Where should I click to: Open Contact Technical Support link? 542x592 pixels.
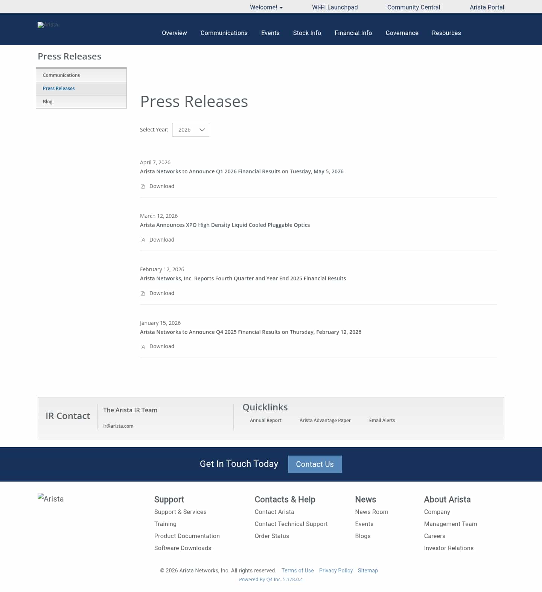coord(291,524)
